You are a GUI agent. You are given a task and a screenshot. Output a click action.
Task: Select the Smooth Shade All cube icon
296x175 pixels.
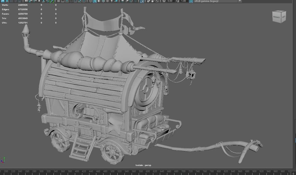95,1
